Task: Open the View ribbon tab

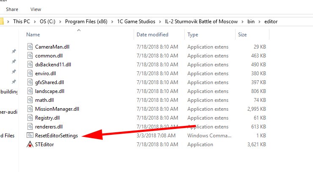Action: point(36,9)
